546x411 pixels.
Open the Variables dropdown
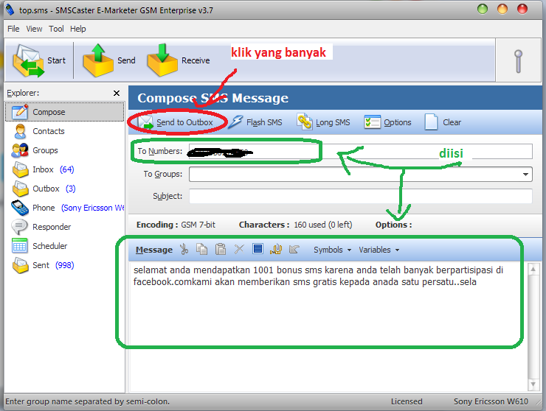pyautogui.click(x=379, y=250)
